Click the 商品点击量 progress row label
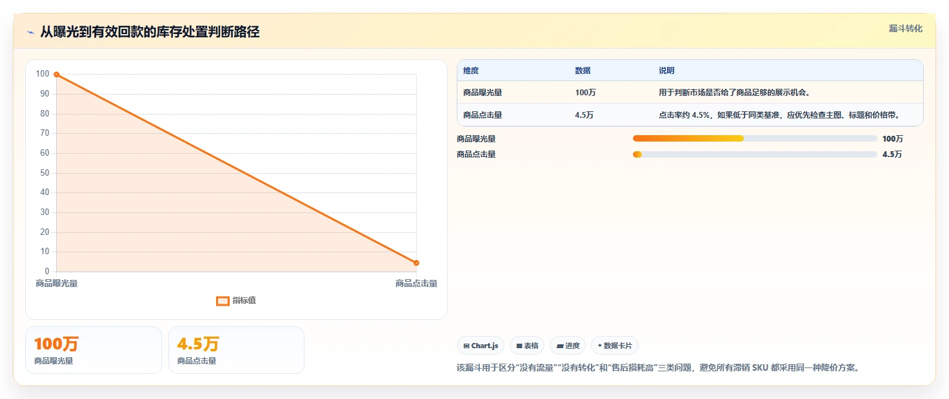The image size is (949, 399). [476, 154]
